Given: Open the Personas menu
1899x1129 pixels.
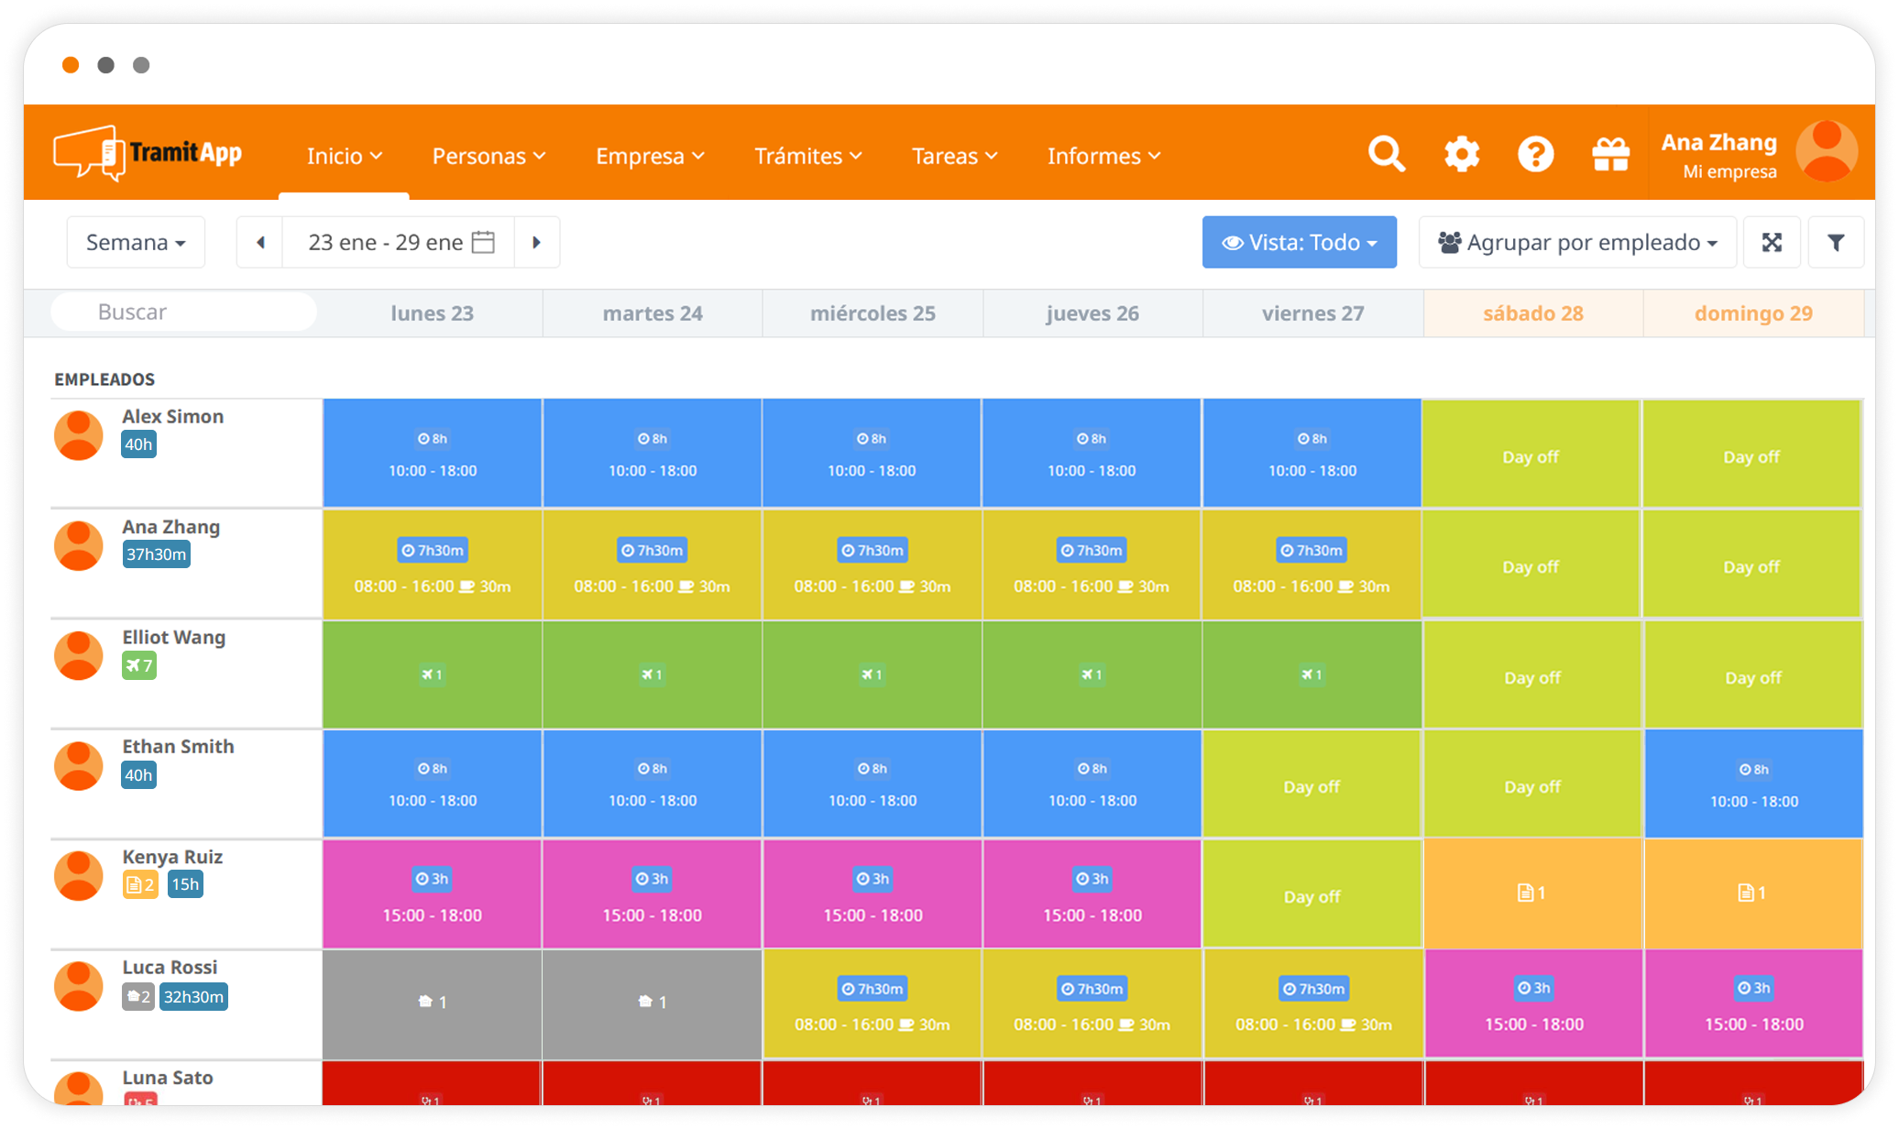Looking at the screenshot, I should point(488,156).
